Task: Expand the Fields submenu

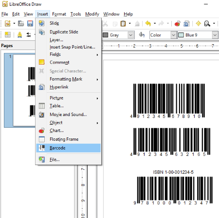Action: coord(69,54)
